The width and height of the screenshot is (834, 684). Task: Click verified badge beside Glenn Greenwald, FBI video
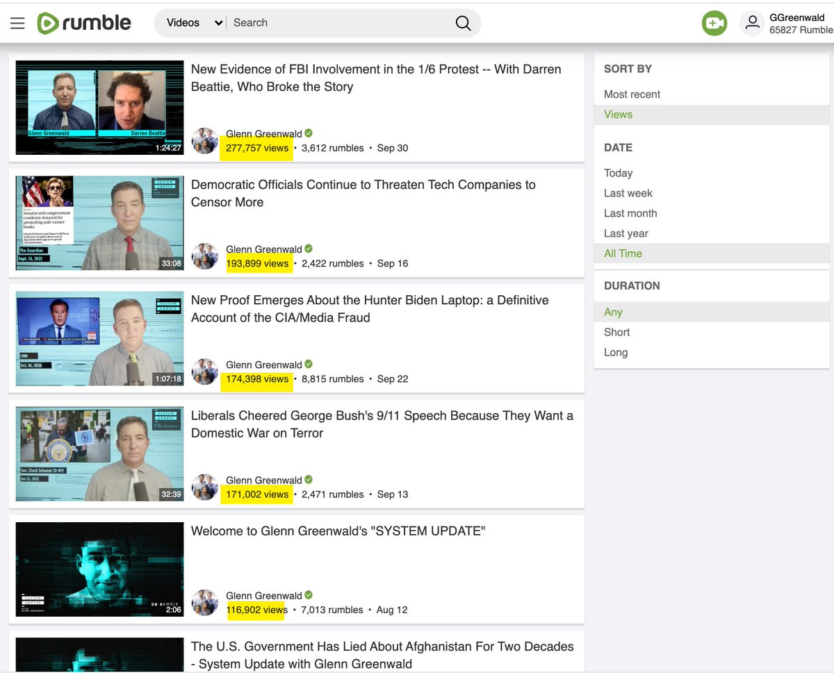point(309,133)
